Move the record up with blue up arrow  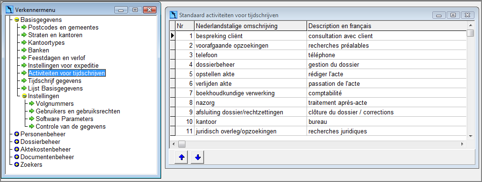(182, 157)
